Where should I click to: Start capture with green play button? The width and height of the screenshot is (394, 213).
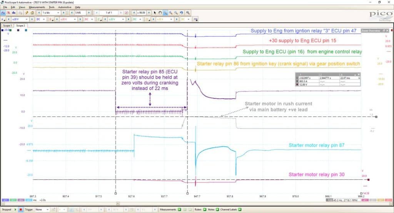pos(15,210)
